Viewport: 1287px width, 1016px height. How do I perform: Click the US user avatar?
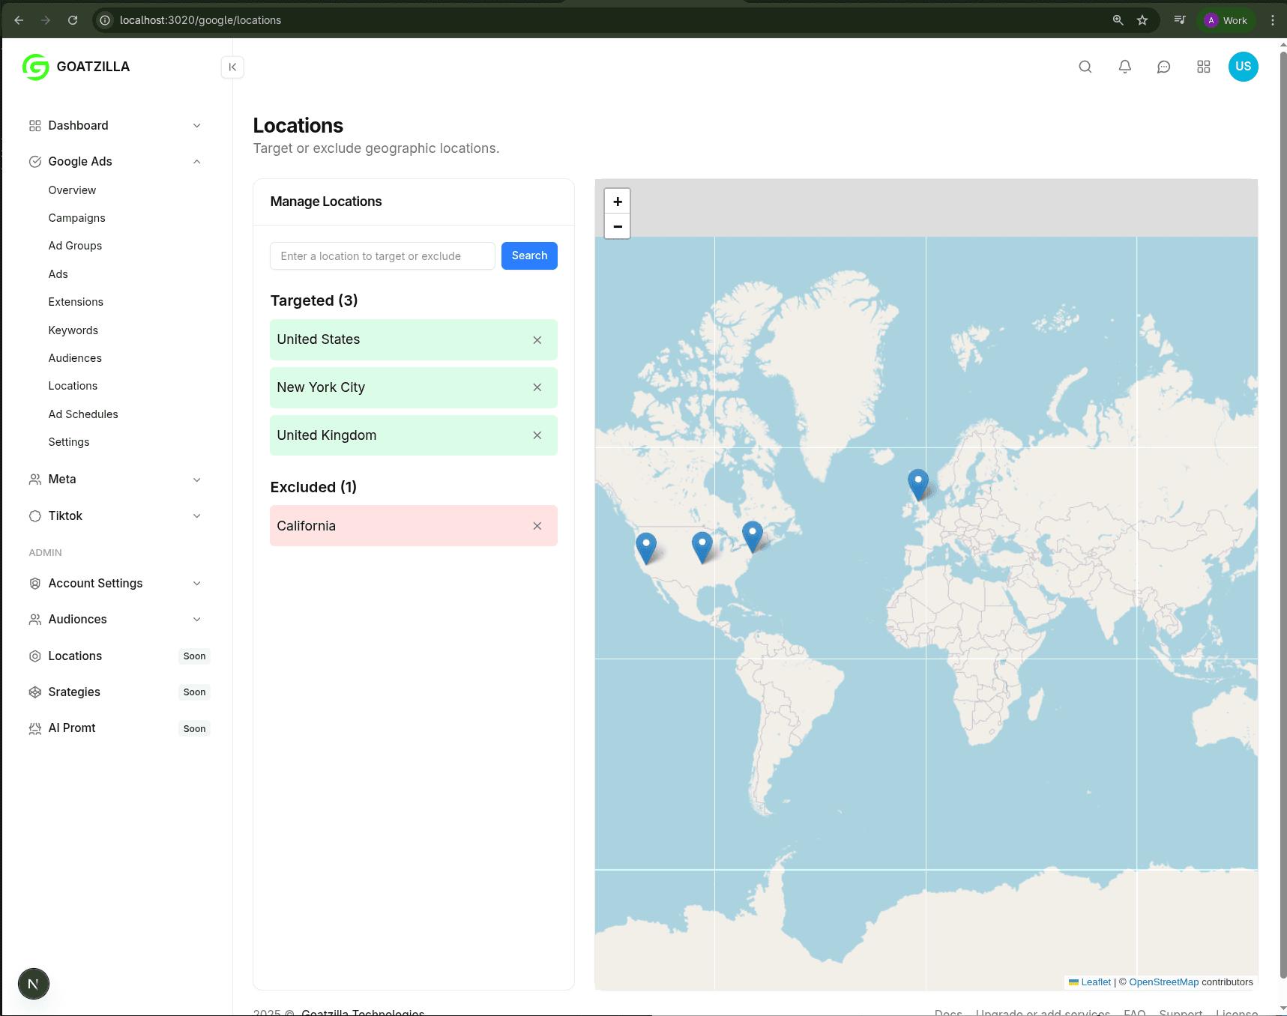(1242, 67)
